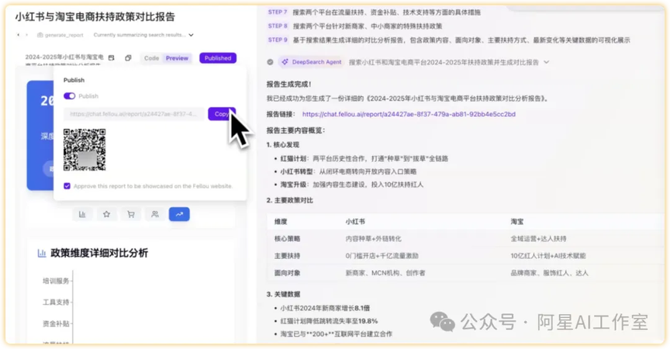Click table header cell 淘宝

tap(517, 222)
